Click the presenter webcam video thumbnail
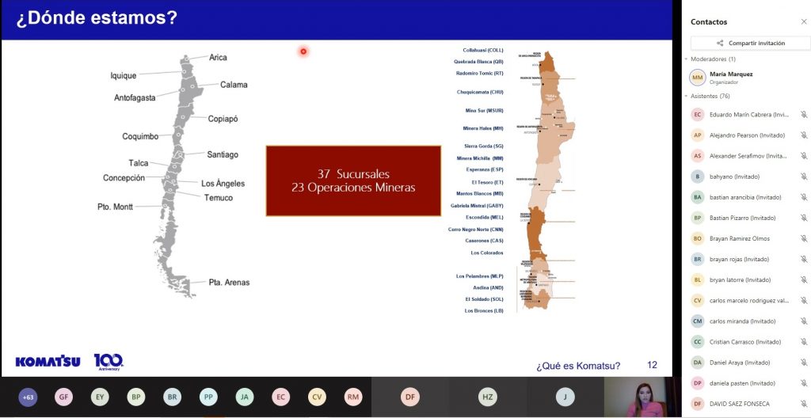Viewport: 811px width, 418px height. 642,397
